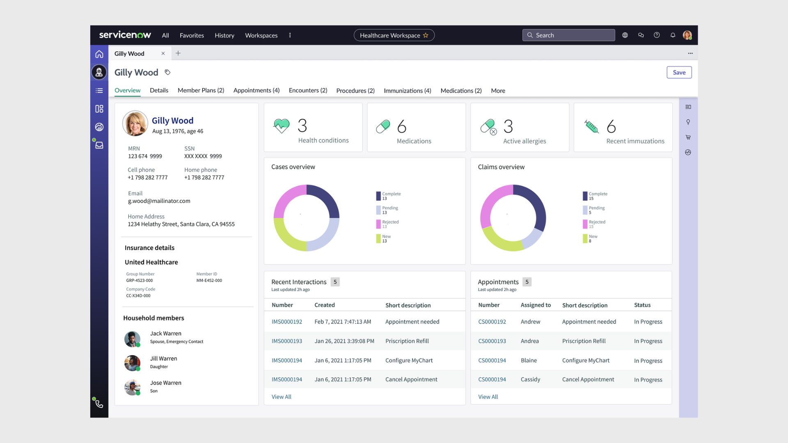Viewport: 788px width, 443px height.
Task: Open the shopping cart panel icon
Action: point(688,137)
